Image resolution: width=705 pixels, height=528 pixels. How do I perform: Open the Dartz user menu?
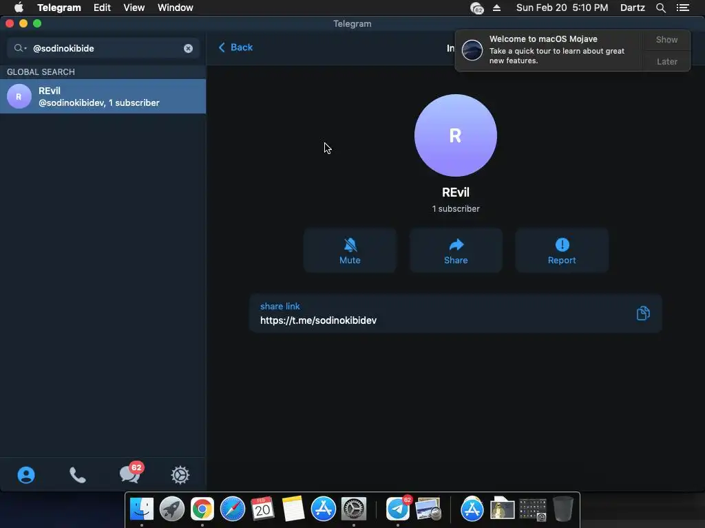tap(632, 8)
